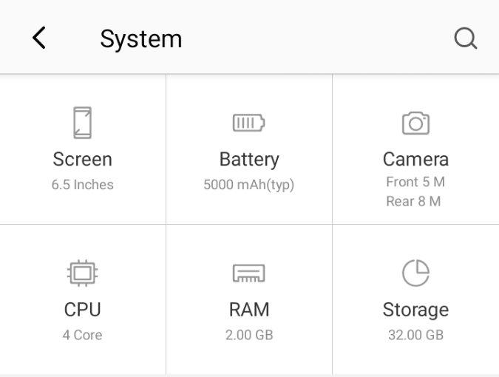
Task: Tap the CPU chip icon
Action: point(82,273)
